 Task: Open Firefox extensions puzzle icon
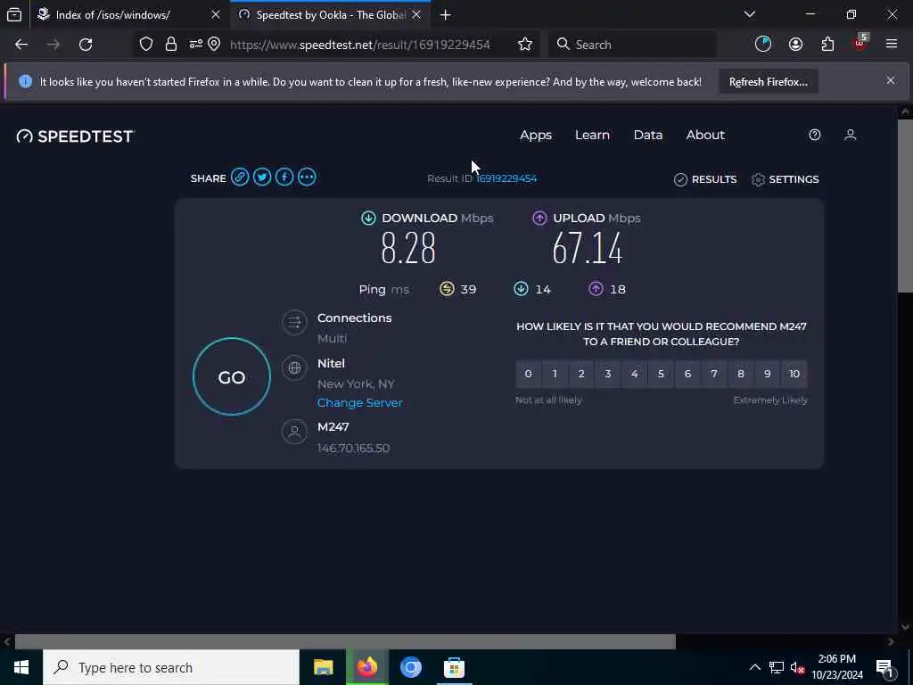[827, 45]
